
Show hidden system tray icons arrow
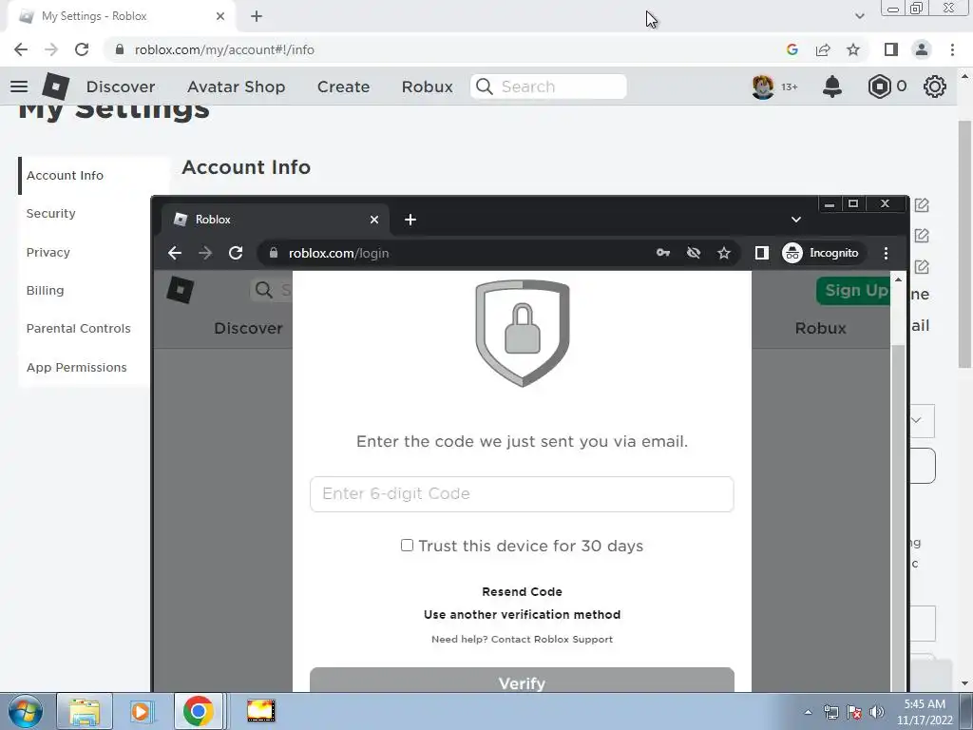808,712
